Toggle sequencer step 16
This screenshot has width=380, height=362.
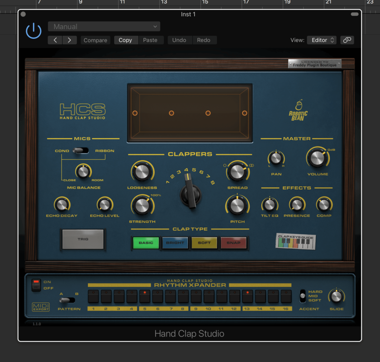(x=286, y=296)
